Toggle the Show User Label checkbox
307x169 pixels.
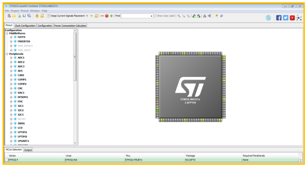[155, 16]
